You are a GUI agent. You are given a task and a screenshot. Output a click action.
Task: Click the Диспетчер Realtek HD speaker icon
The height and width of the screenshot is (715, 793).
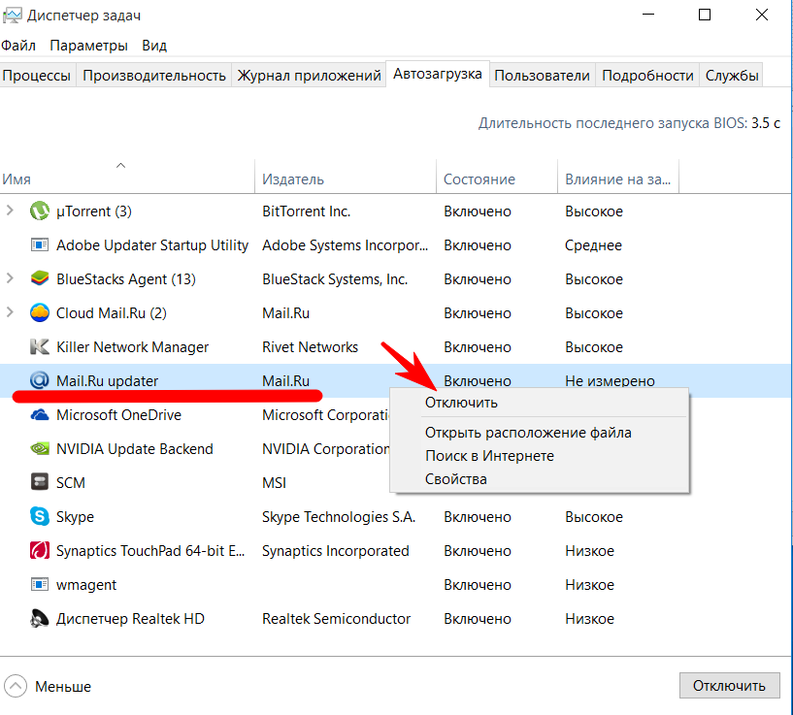coord(40,619)
